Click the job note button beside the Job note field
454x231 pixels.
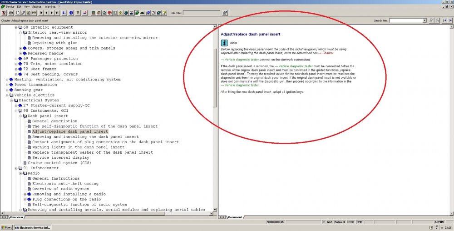[x=225, y=13]
